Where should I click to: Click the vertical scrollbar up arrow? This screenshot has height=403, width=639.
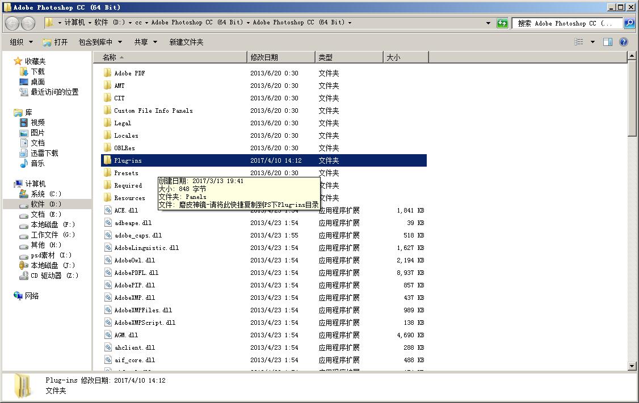click(632, 56)
